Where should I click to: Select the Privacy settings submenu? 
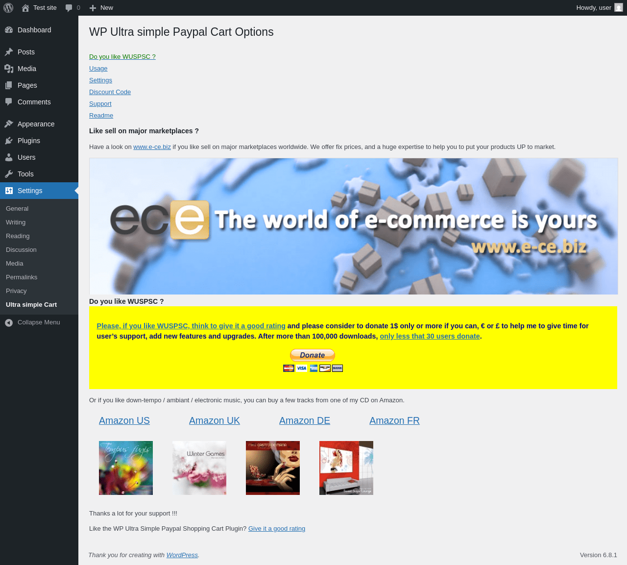click(16, 291)
